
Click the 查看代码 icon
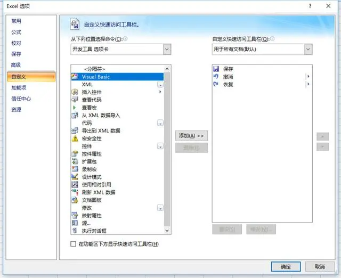75,100
